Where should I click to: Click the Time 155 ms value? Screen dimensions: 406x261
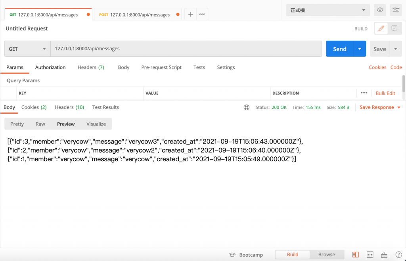coord(313,107)
